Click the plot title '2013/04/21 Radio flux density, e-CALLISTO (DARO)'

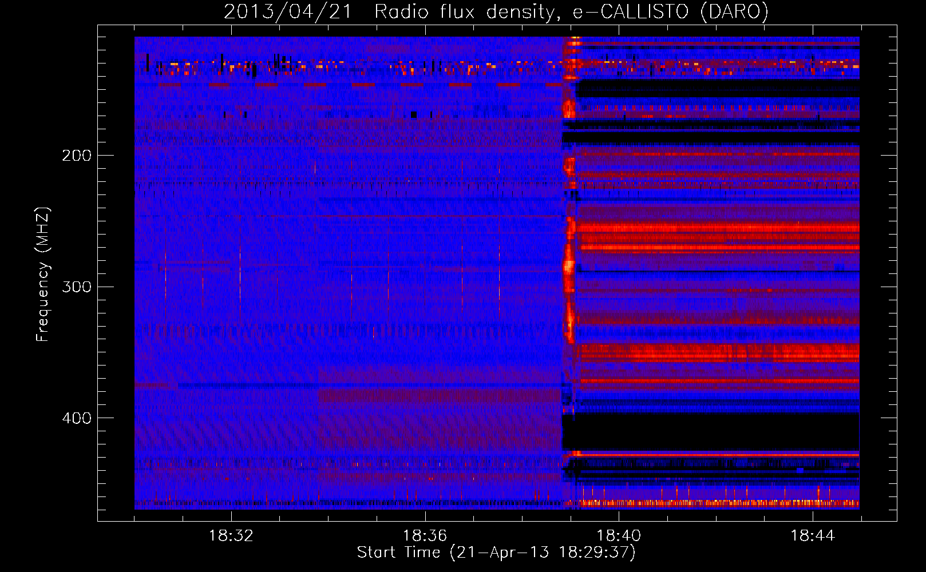(x=496, y=12)
